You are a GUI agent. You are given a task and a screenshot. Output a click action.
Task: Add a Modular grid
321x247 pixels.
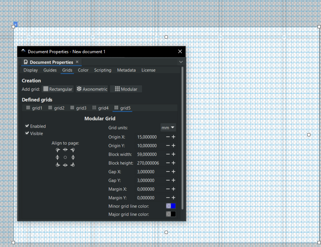(126, 89)
